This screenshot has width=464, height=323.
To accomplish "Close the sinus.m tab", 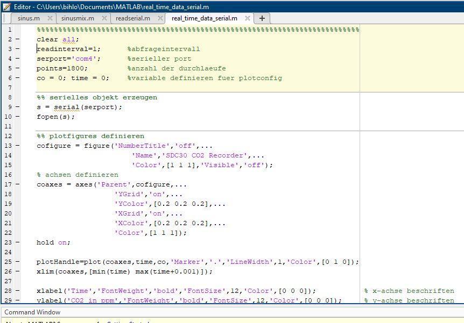I will 50,18.
